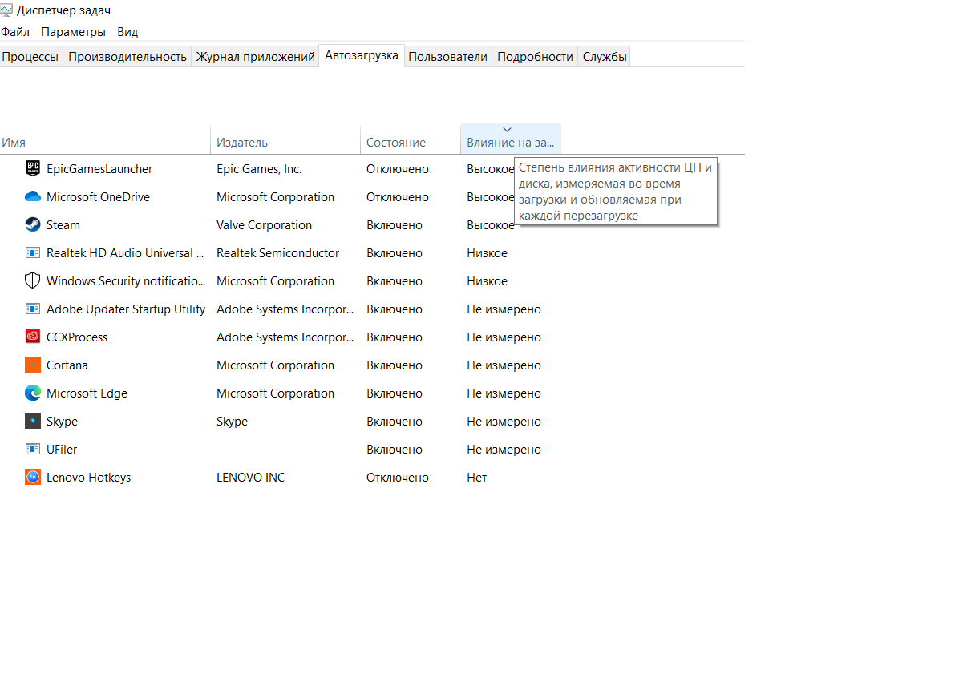This screenshot has width=959, height=678.
Task: Click Не измерено impact of Microsoft Edge
Action: point(504,393)
